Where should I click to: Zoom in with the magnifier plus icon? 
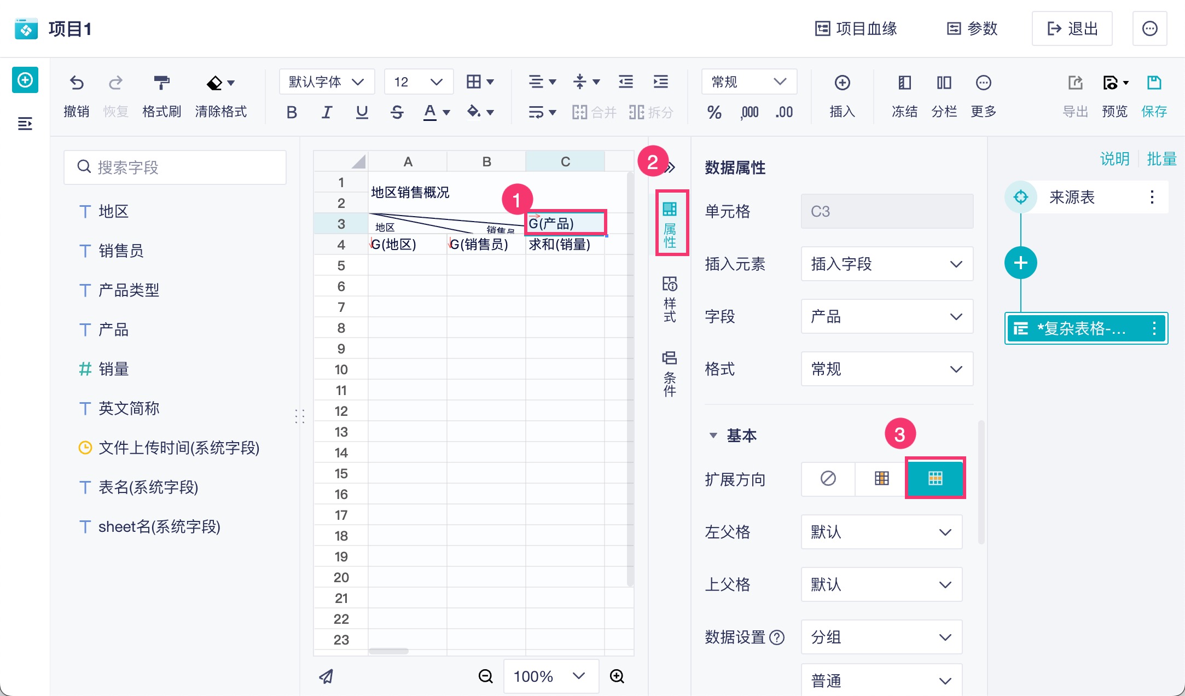coord(617,676)
